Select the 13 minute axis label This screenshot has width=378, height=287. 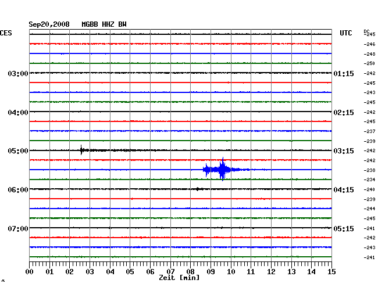coord(291,272)
